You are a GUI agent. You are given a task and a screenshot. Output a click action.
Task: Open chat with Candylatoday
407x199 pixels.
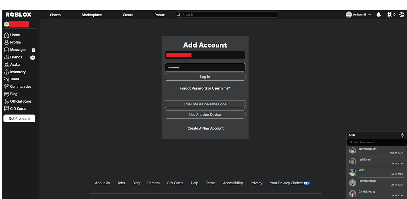pos(376,194)
